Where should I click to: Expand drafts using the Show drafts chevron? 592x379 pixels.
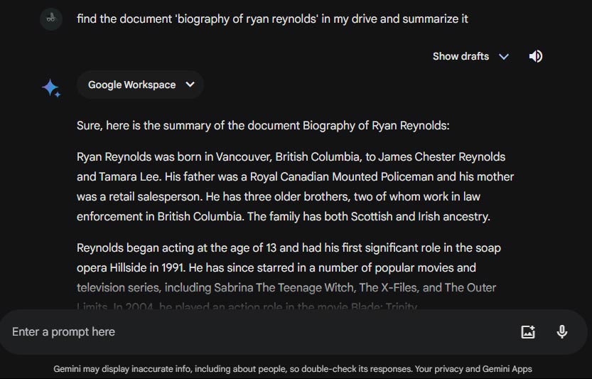504,56
